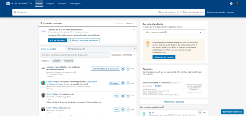This screenshot has height=123, width=246.
Task: Click the search magnifier icon
Action: pos(15,12)
